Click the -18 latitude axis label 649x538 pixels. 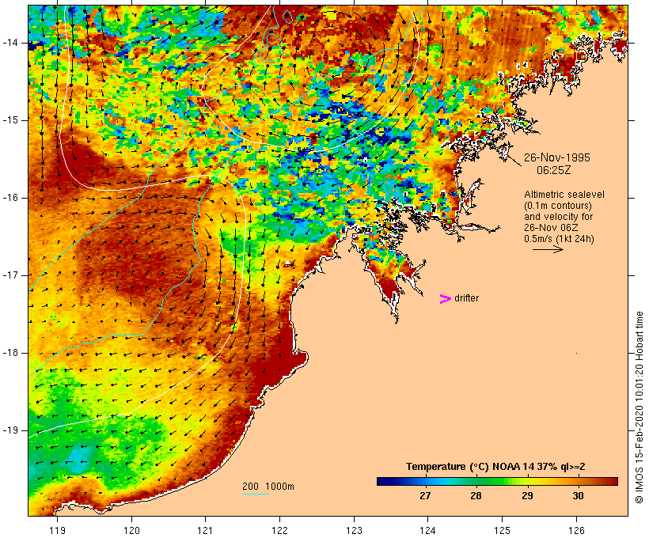[x=9, y=353]
